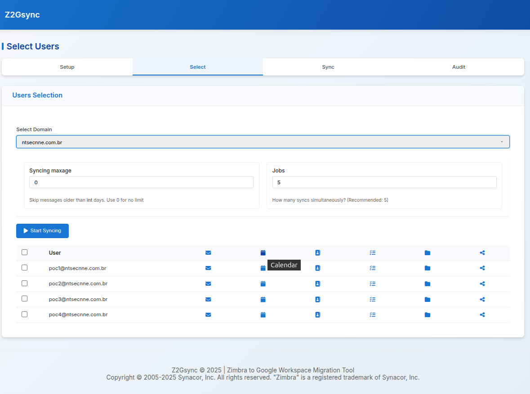Enable the checkbox for poc4@ntsecnne.com.br
Screen dimensions: 530x394
pos(24,314)
